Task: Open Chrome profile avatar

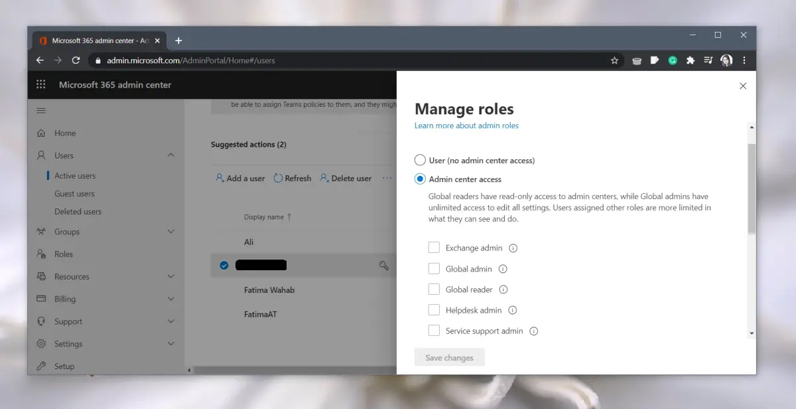Action: (x=726, y=60)
